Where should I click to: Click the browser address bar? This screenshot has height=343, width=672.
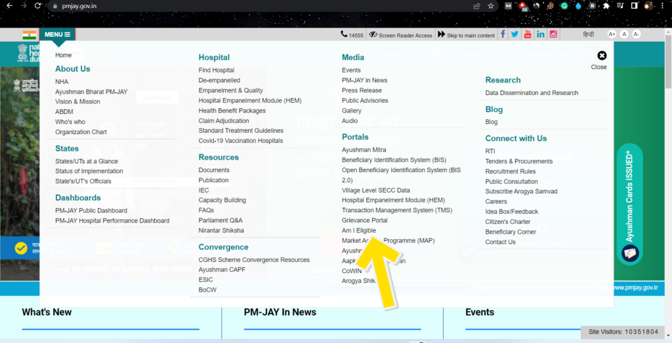[x=262, y=6]
